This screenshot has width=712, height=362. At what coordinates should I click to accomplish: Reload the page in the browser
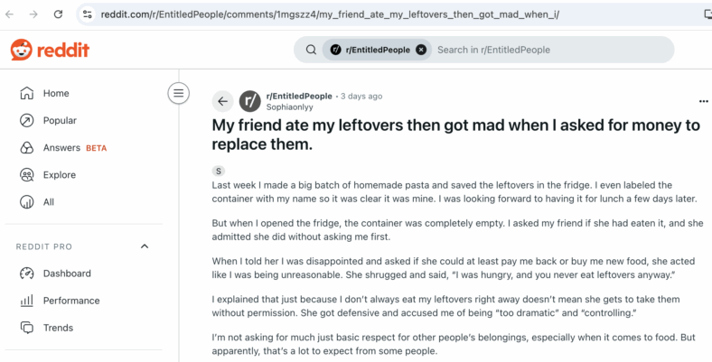tap(58, 14)
